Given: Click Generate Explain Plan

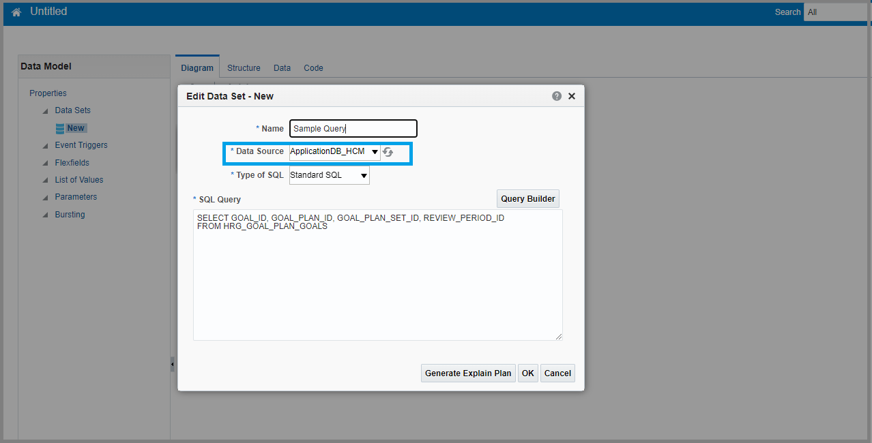Looking at the screenshot, I should coord(468,373).
